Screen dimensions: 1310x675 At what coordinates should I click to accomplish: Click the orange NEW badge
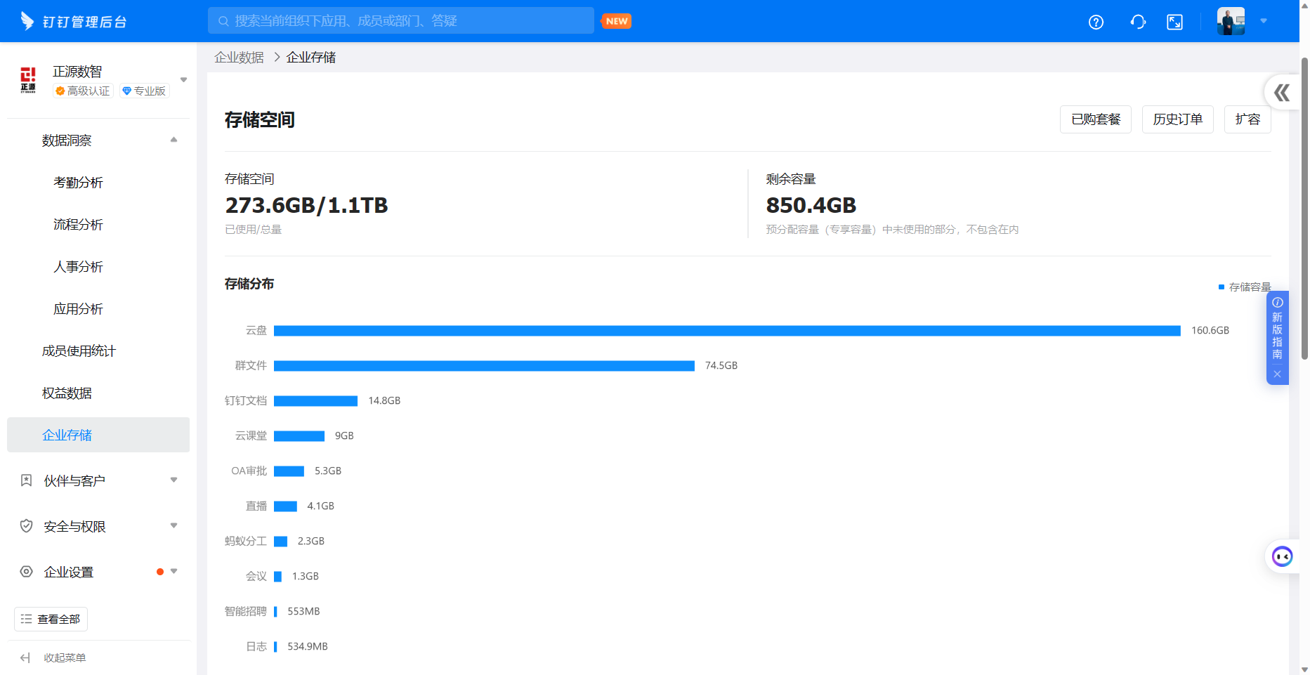point(617,21)
